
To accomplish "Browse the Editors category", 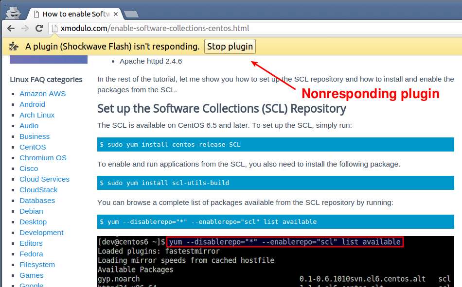I will pos(31,243).
